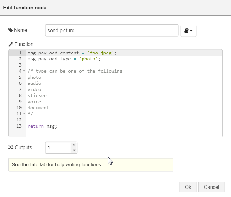Focus the Name field containing 'send picture'
This screenshot has width=231, height=197.
point(112,31)
